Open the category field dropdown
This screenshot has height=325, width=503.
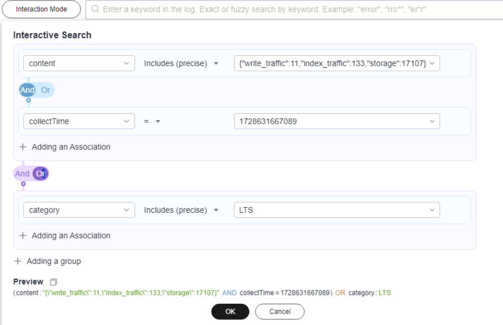click(x=79, y=210)
